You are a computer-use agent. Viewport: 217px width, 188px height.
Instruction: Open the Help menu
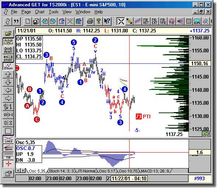click(x=99, y=12)
